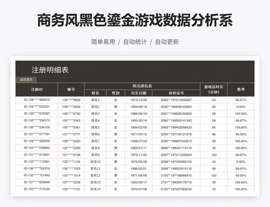Select cell ID-136****702319
270x207 pixels.
pos(37,168)
